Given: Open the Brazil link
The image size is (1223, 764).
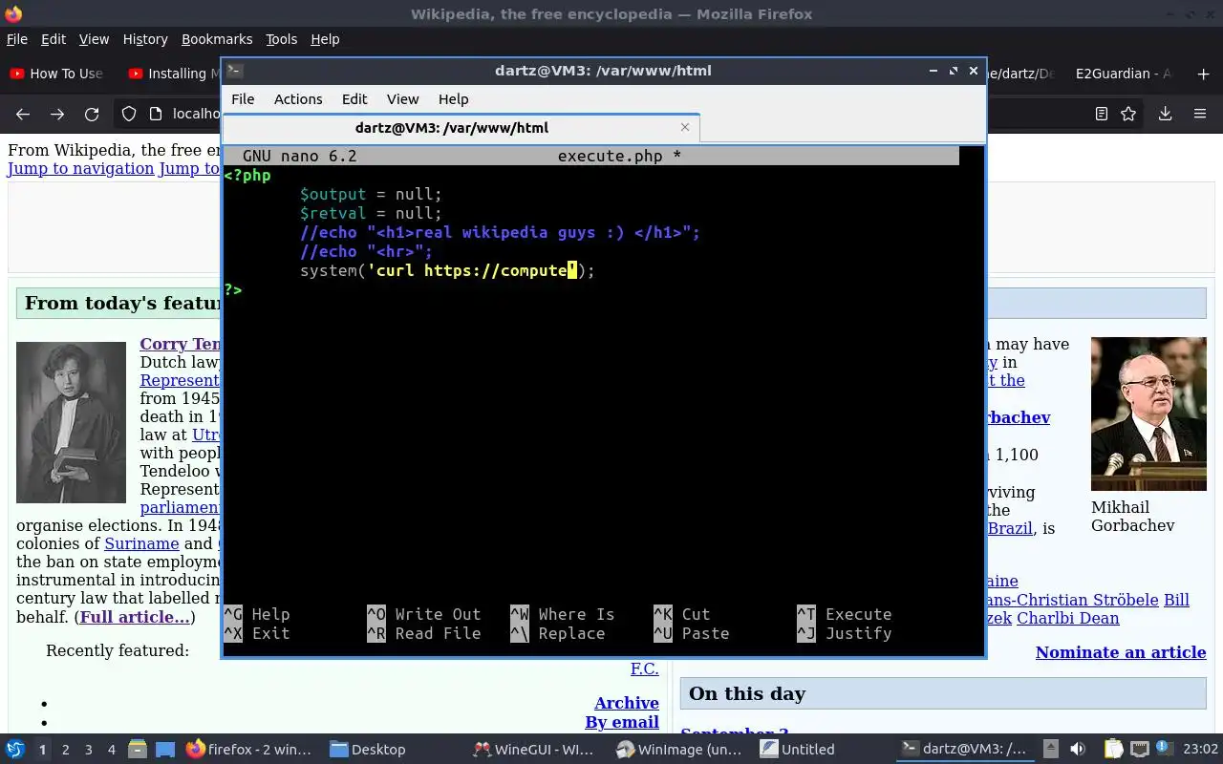Looking at the screenshot, I should click(1010, 528).
